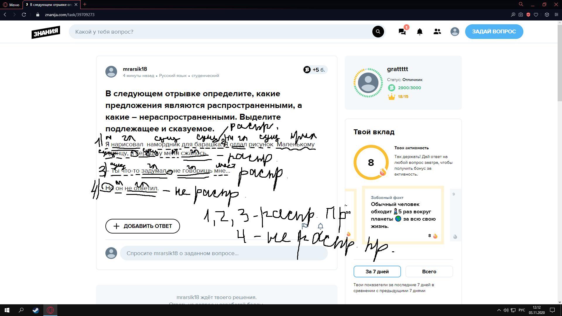Click the bookmark heart icon in address bar

[x=536, y=15]
